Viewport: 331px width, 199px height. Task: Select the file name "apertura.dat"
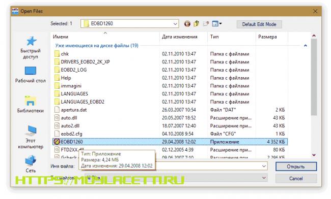[x=74, y=110]
